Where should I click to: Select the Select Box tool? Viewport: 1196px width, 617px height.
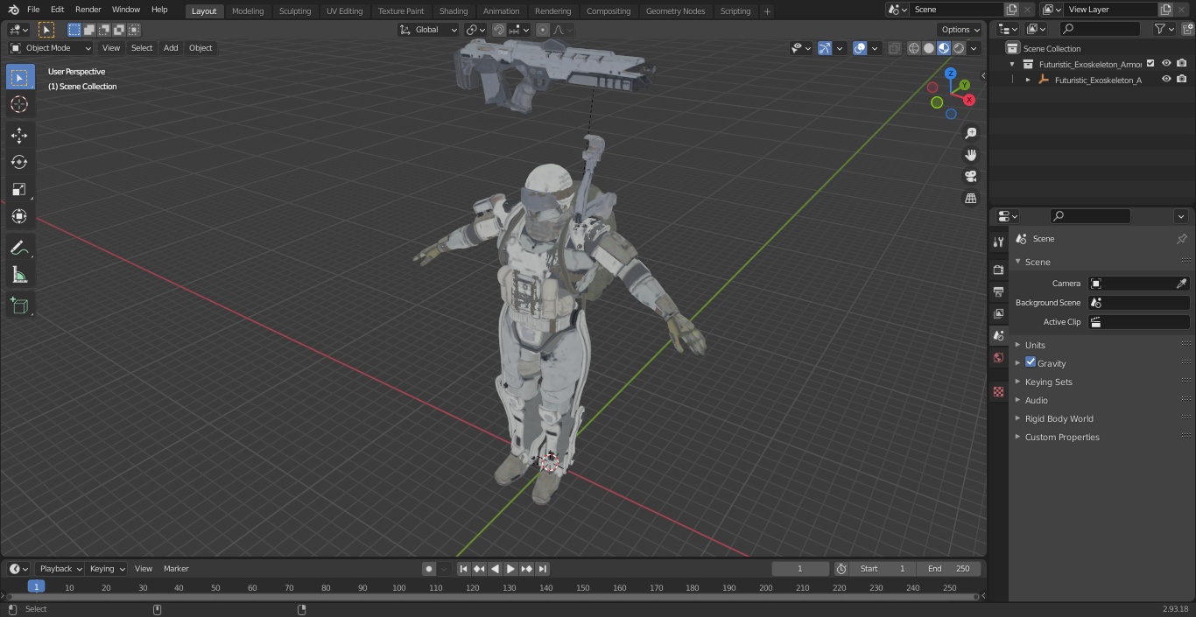19,77
